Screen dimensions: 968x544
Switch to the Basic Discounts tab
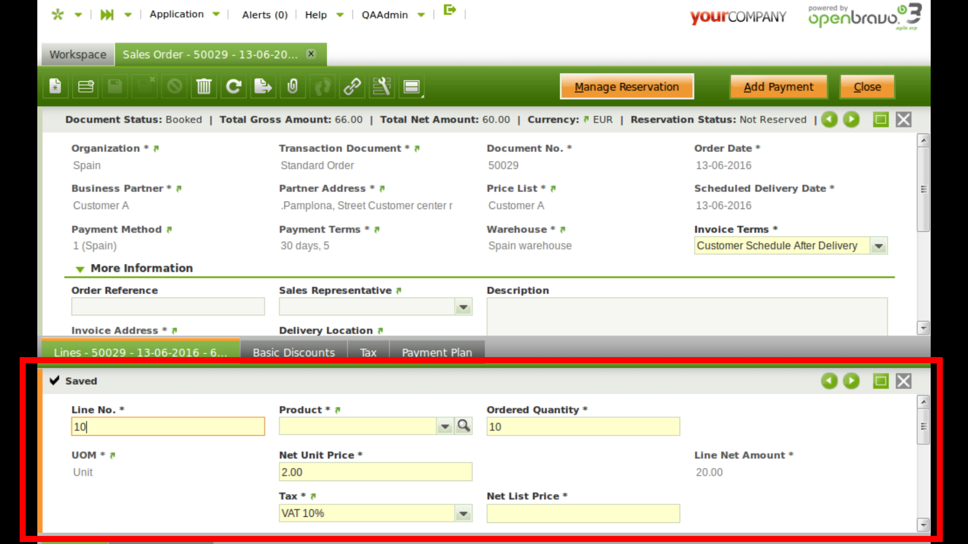tap(293, 352)
